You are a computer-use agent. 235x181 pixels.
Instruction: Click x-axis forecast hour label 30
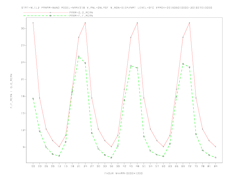click(98, 166)
